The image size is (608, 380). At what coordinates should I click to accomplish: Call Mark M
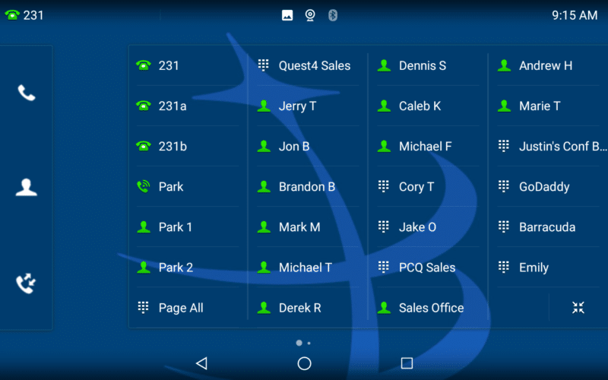coord(308,226)
